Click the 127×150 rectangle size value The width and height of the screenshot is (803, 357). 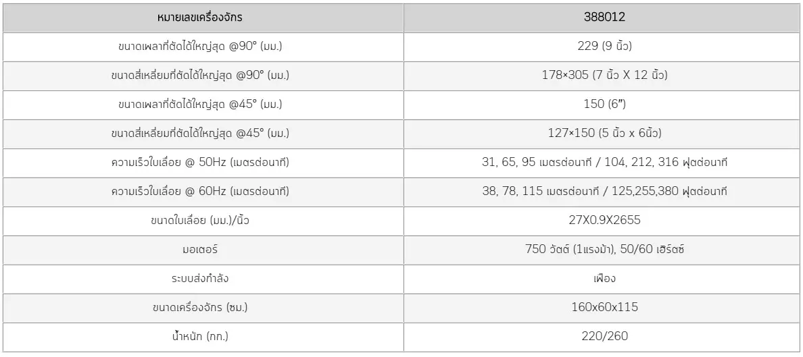click(x=604, y=134)
